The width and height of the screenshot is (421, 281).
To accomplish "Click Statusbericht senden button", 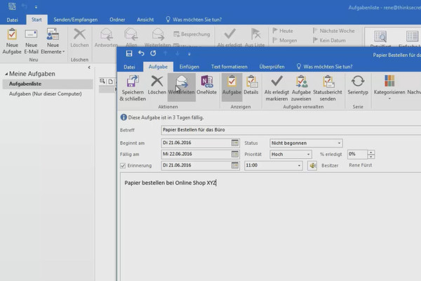I will click(x=328, y=88).
